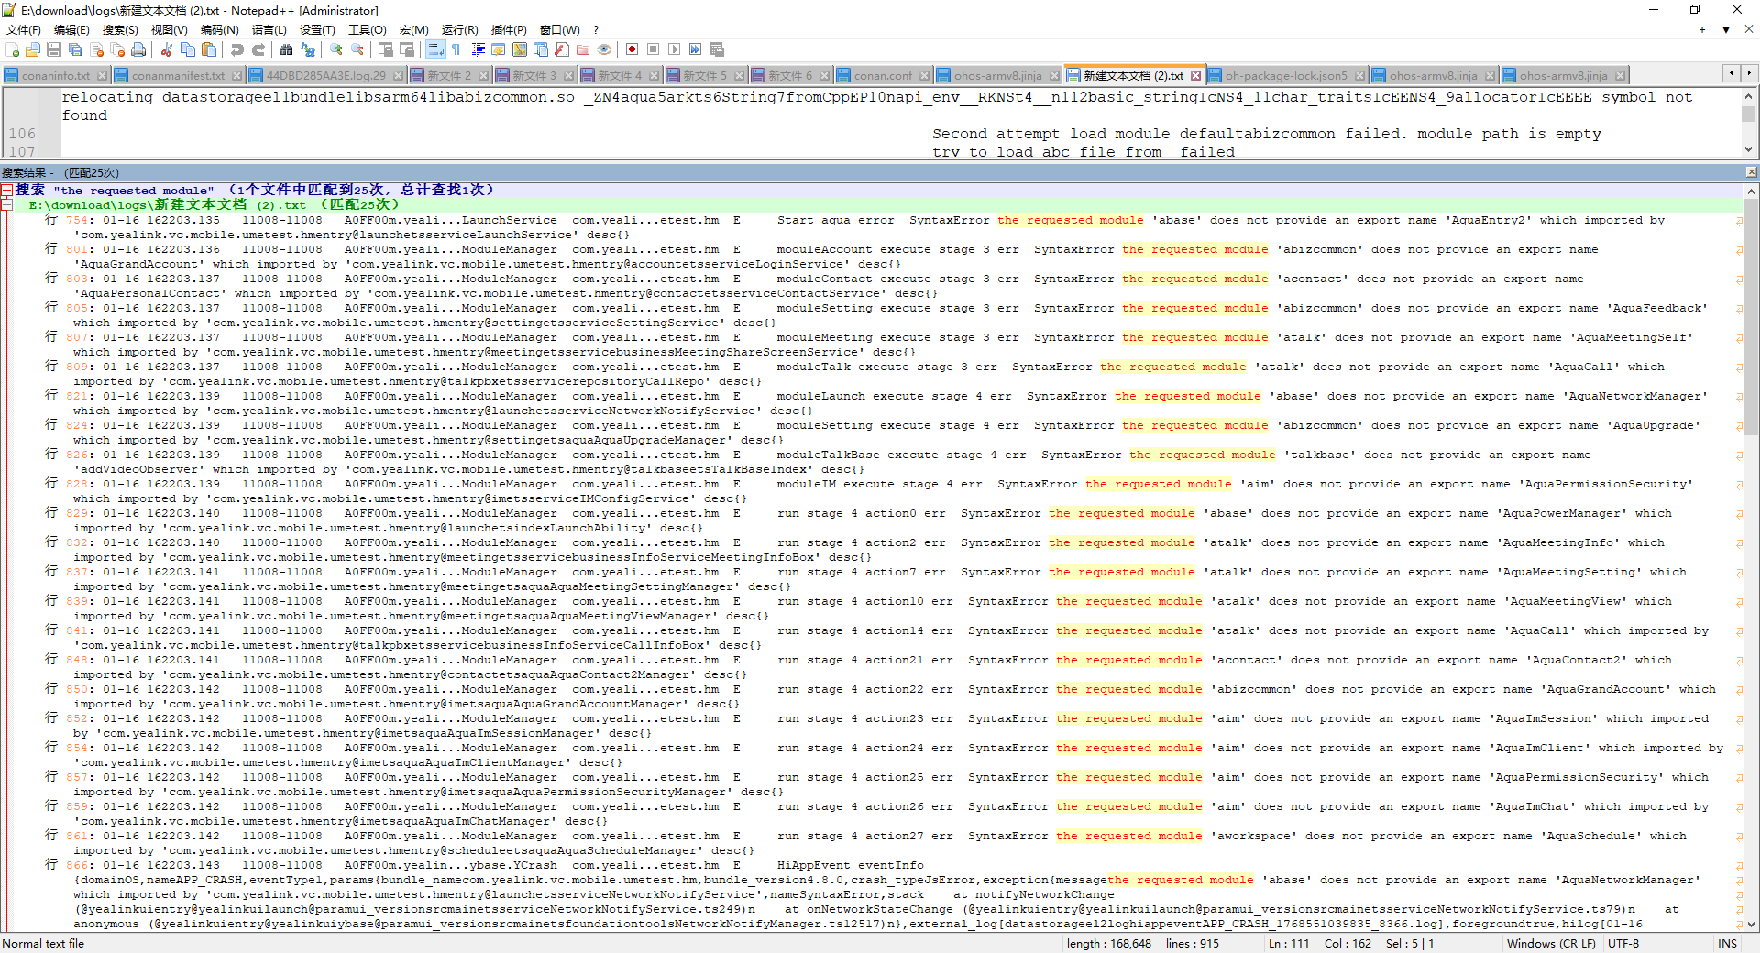Toggle the monitoring eye icon
This screenshot has width=1760, height=953.
coord(604,49)
